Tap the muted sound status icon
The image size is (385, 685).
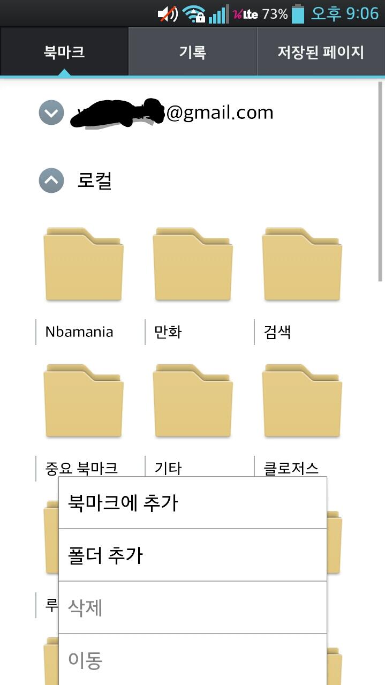coord(168,13)
